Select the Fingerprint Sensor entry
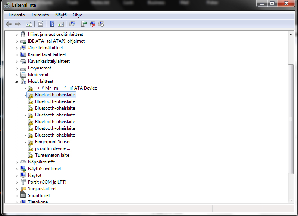298x216 pixels. (53, 142)
